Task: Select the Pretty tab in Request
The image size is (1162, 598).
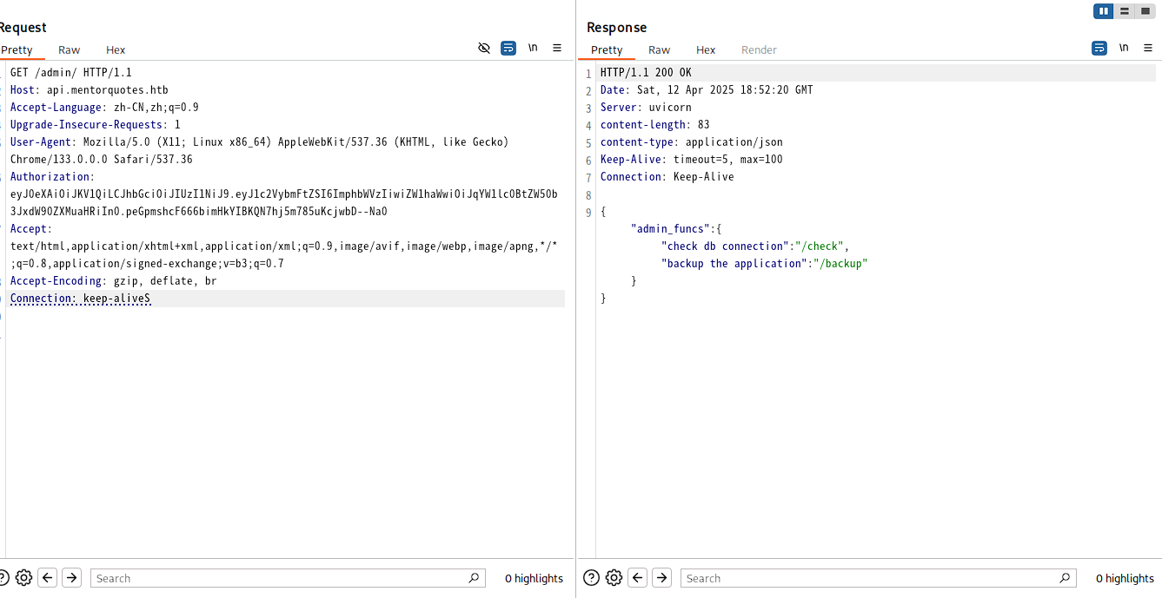Action: point(17,50)
